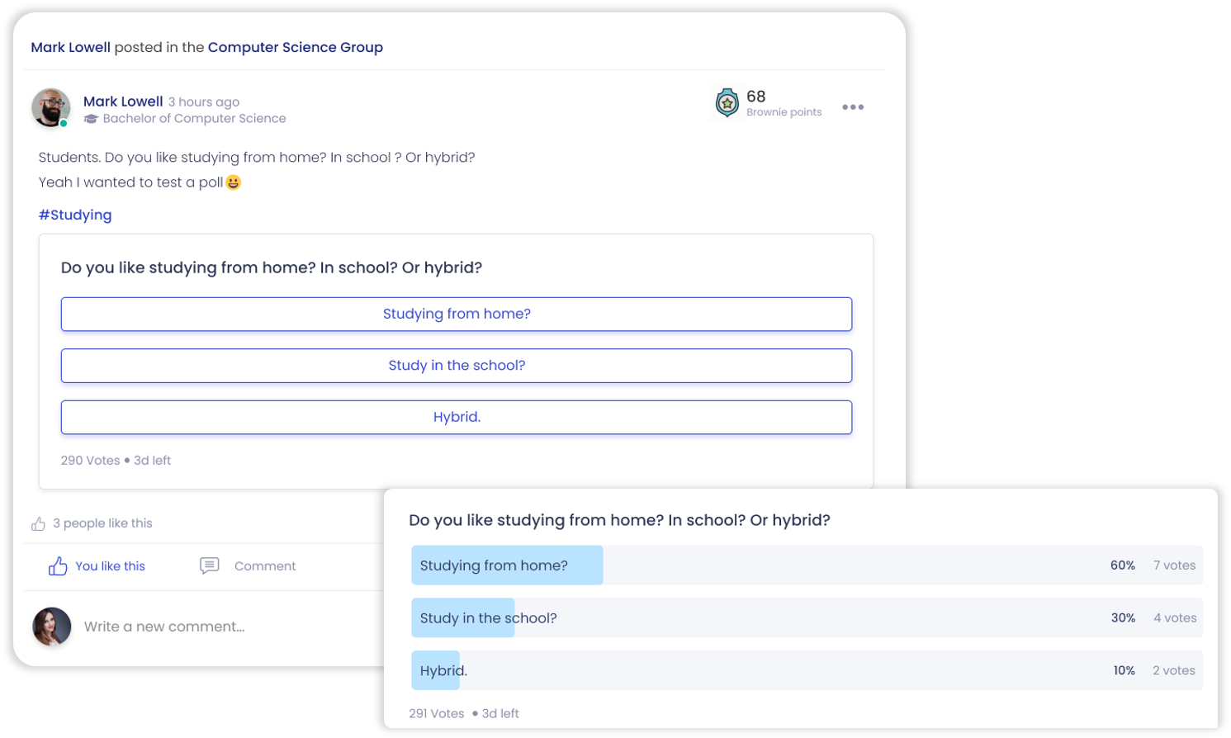Click the 30% 'Study in the school?' result bar
Screen dimensions: 1231x738
[x=807, y=617]
